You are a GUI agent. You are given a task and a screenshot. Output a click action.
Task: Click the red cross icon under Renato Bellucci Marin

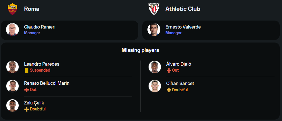[27, 90]
